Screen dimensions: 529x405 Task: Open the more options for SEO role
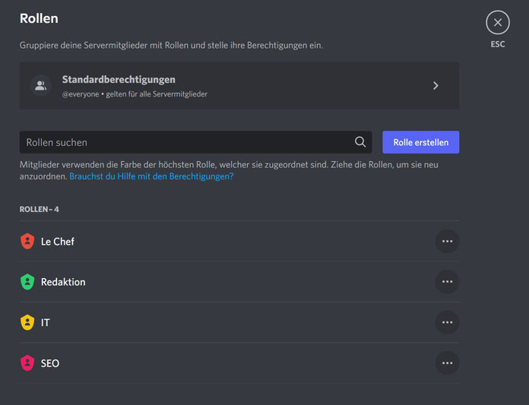click(x=447, y=363)
